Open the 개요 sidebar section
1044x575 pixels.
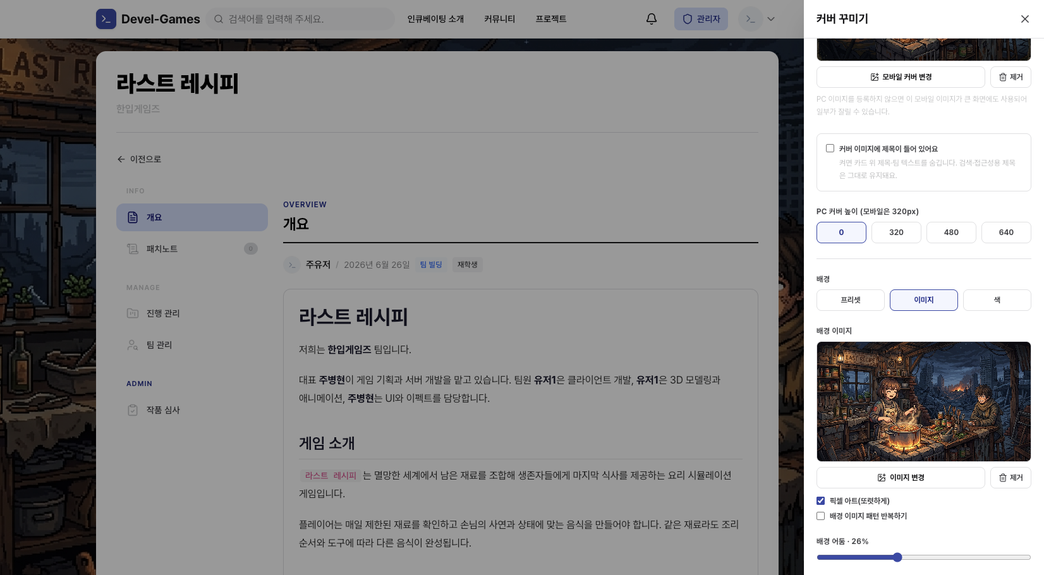click(192, 217)
